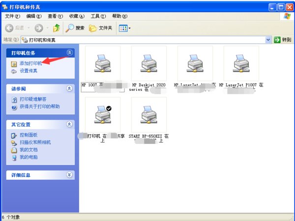The width and height of the screenshot is (295, 221).
Task: Open the 编辑(E) menu
Action: [34, 16]
